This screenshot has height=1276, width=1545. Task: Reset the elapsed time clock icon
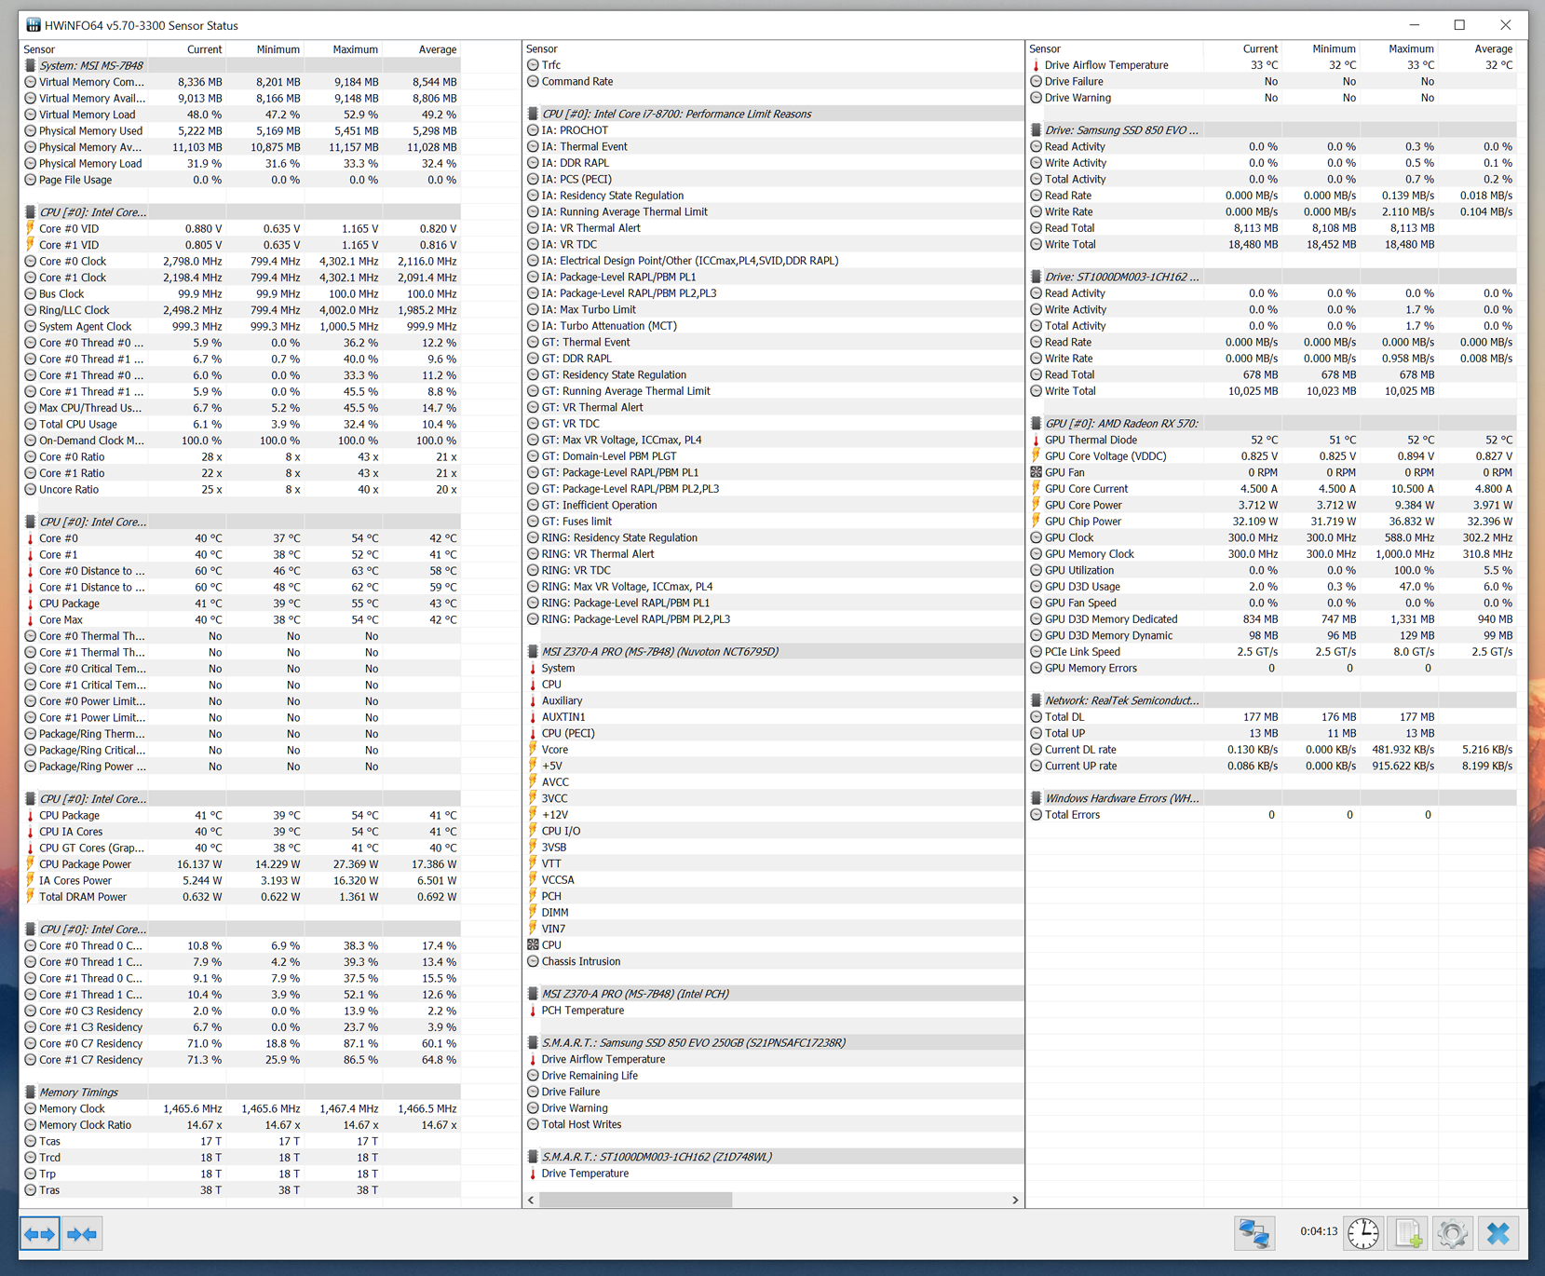point(1363,1233)
